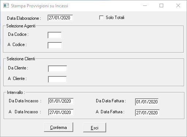Click the Data Elaborazione label
This screenshot has width=187, height=137.
tap(24, 18)
